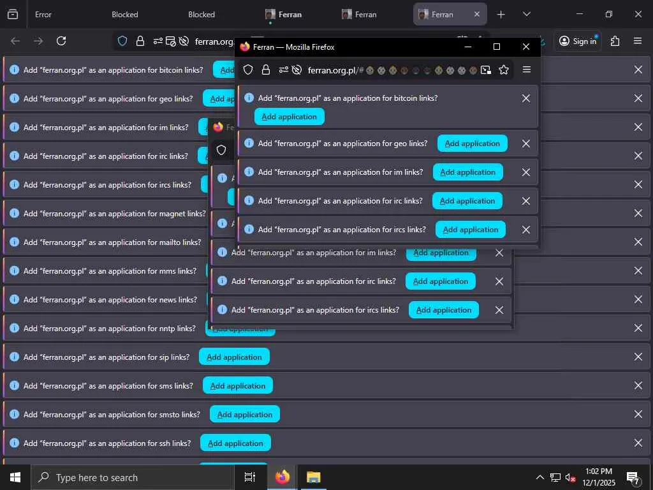The height and width of the screenshot is (490, 653).
Task: Open the main window's site security padlock
Action: pos(140,41)
